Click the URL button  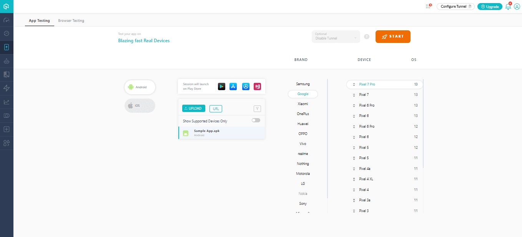[x=216, y=109]
